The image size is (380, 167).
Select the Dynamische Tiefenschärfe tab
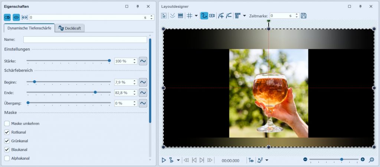(29, 28)
